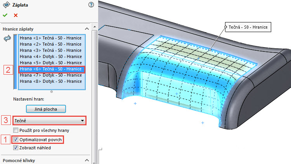Click the panel scrollbar up arrow
The height and width of the screenshot is (164, 291).
pos(95,27)
